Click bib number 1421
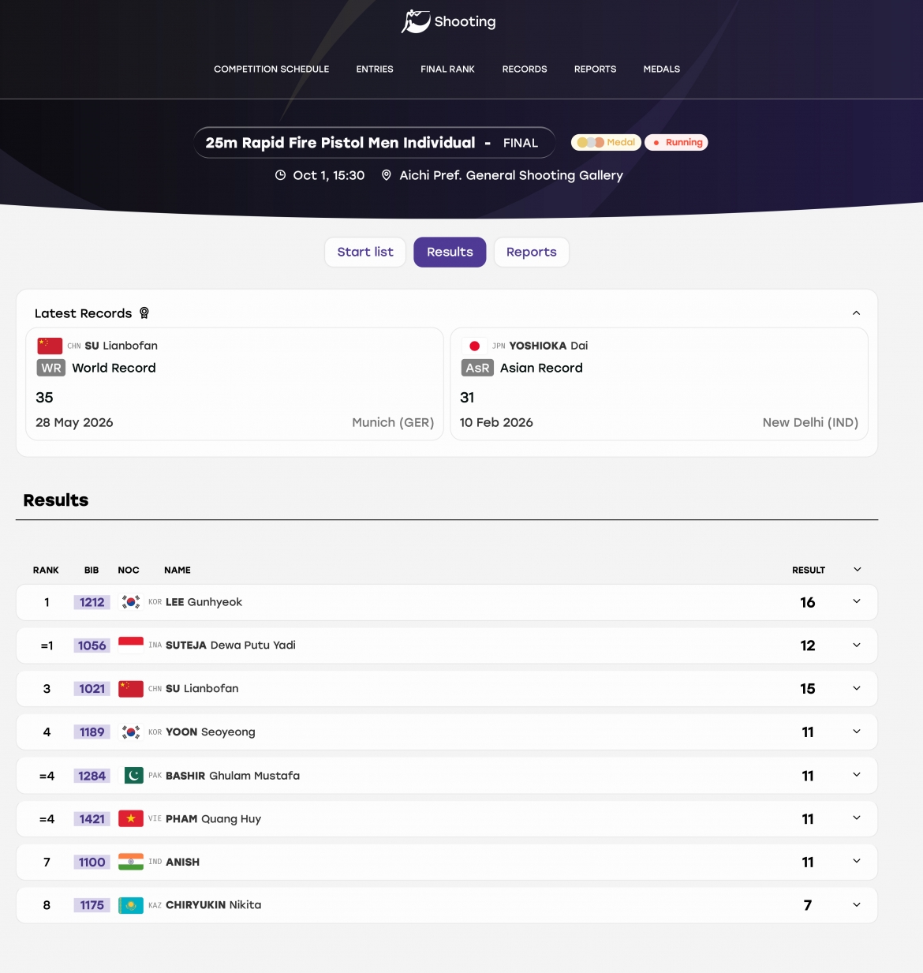 pos(92,819)
